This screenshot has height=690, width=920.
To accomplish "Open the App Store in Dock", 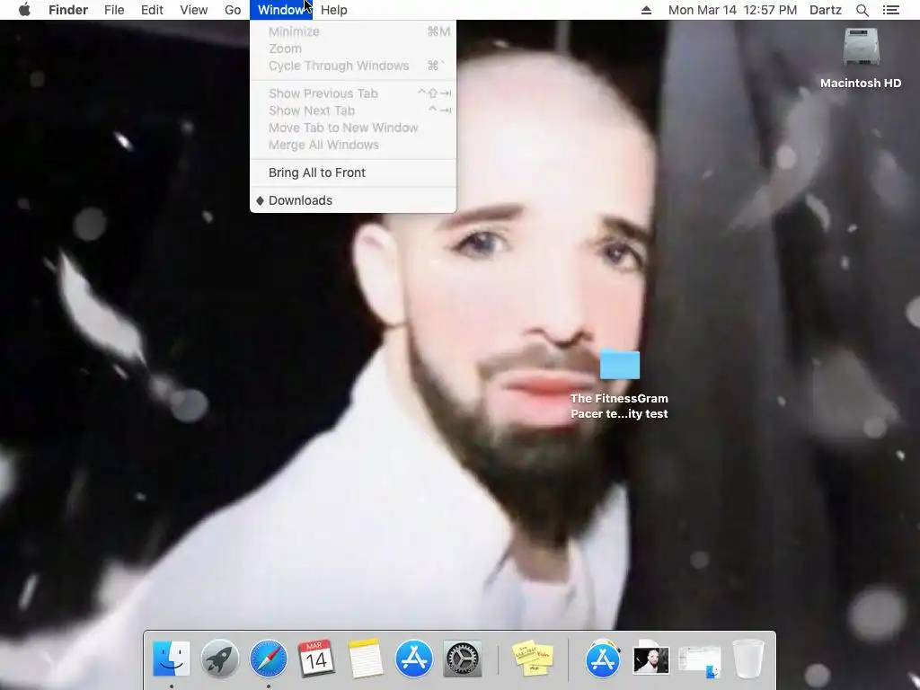I will [413, 659].
